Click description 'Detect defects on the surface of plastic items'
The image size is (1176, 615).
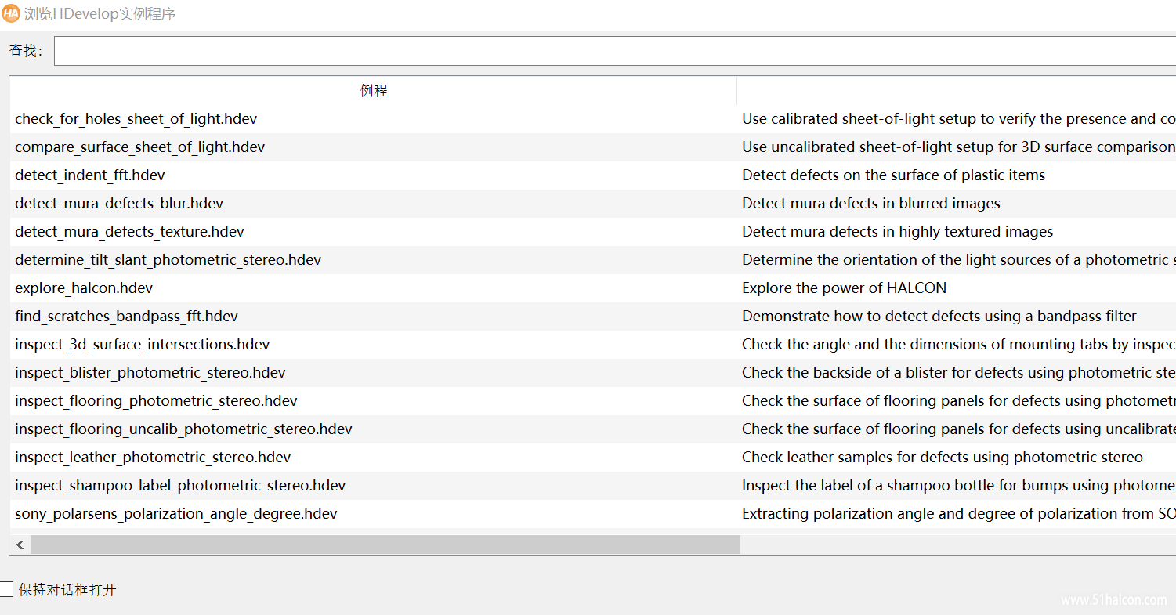(x=894, y=175)
